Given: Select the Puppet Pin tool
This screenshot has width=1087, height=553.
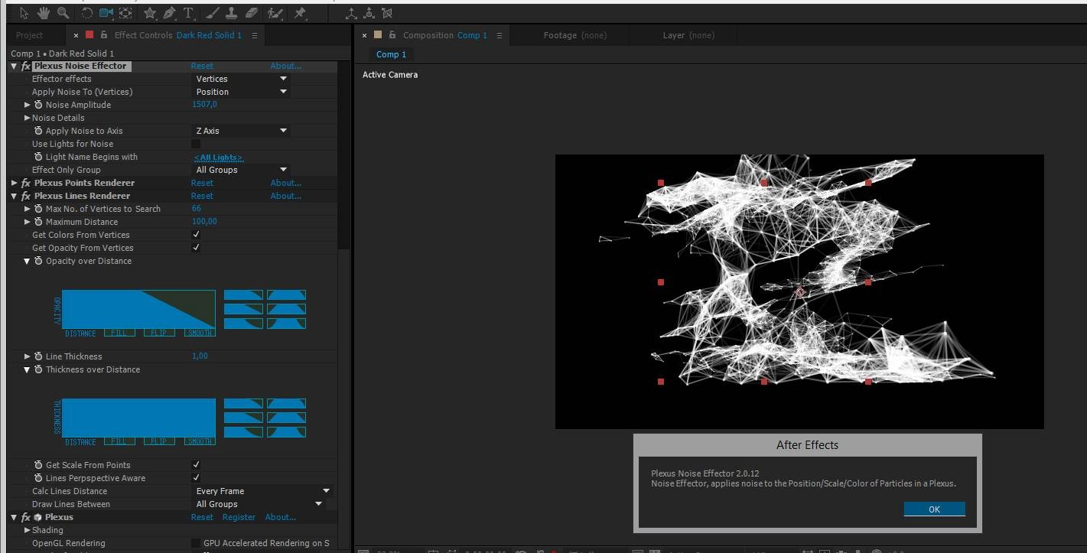Looking at the screenshot, I should click(x=300, y=13).
